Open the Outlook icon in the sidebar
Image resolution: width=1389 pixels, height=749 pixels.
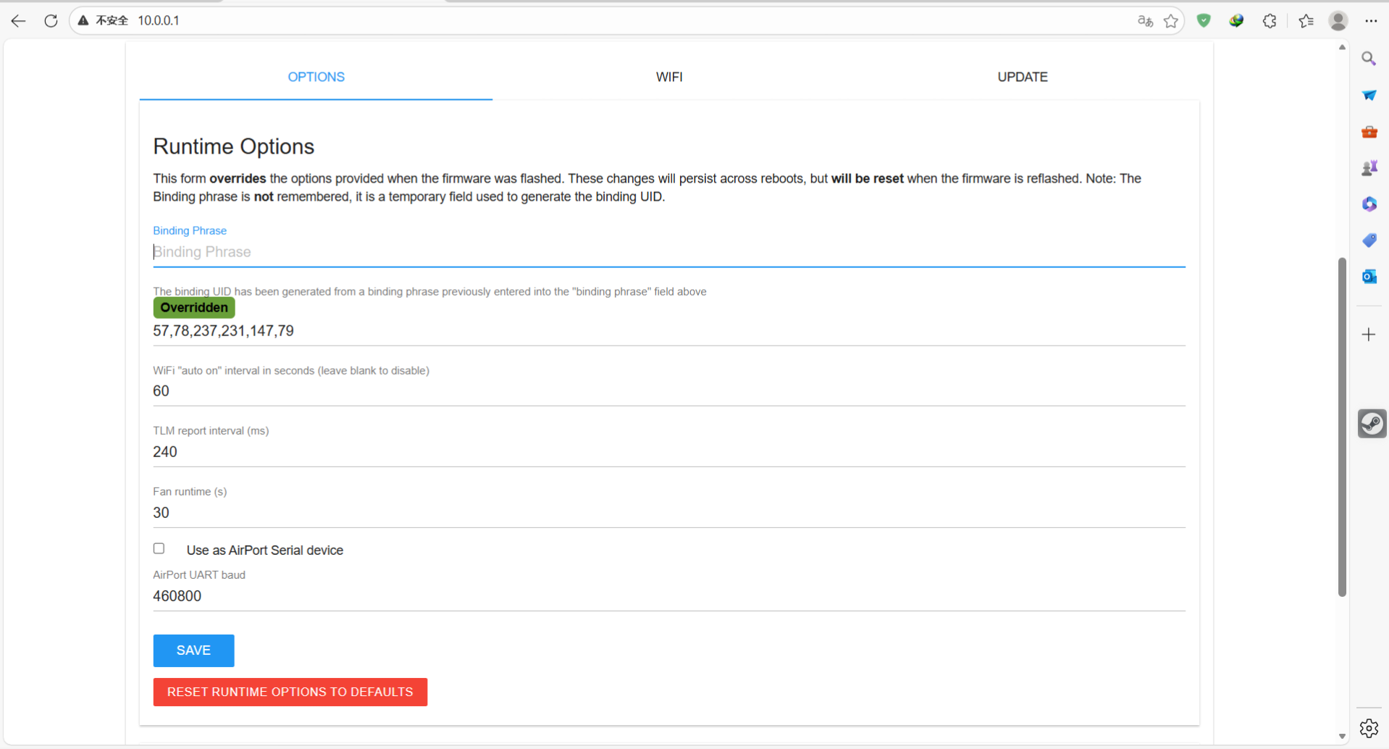coord(1369,277)
